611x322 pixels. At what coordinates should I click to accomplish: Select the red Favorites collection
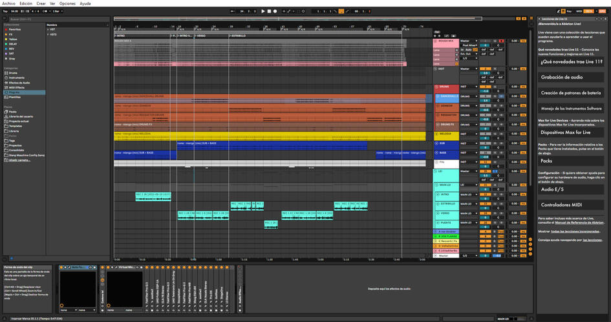[14, 30]
